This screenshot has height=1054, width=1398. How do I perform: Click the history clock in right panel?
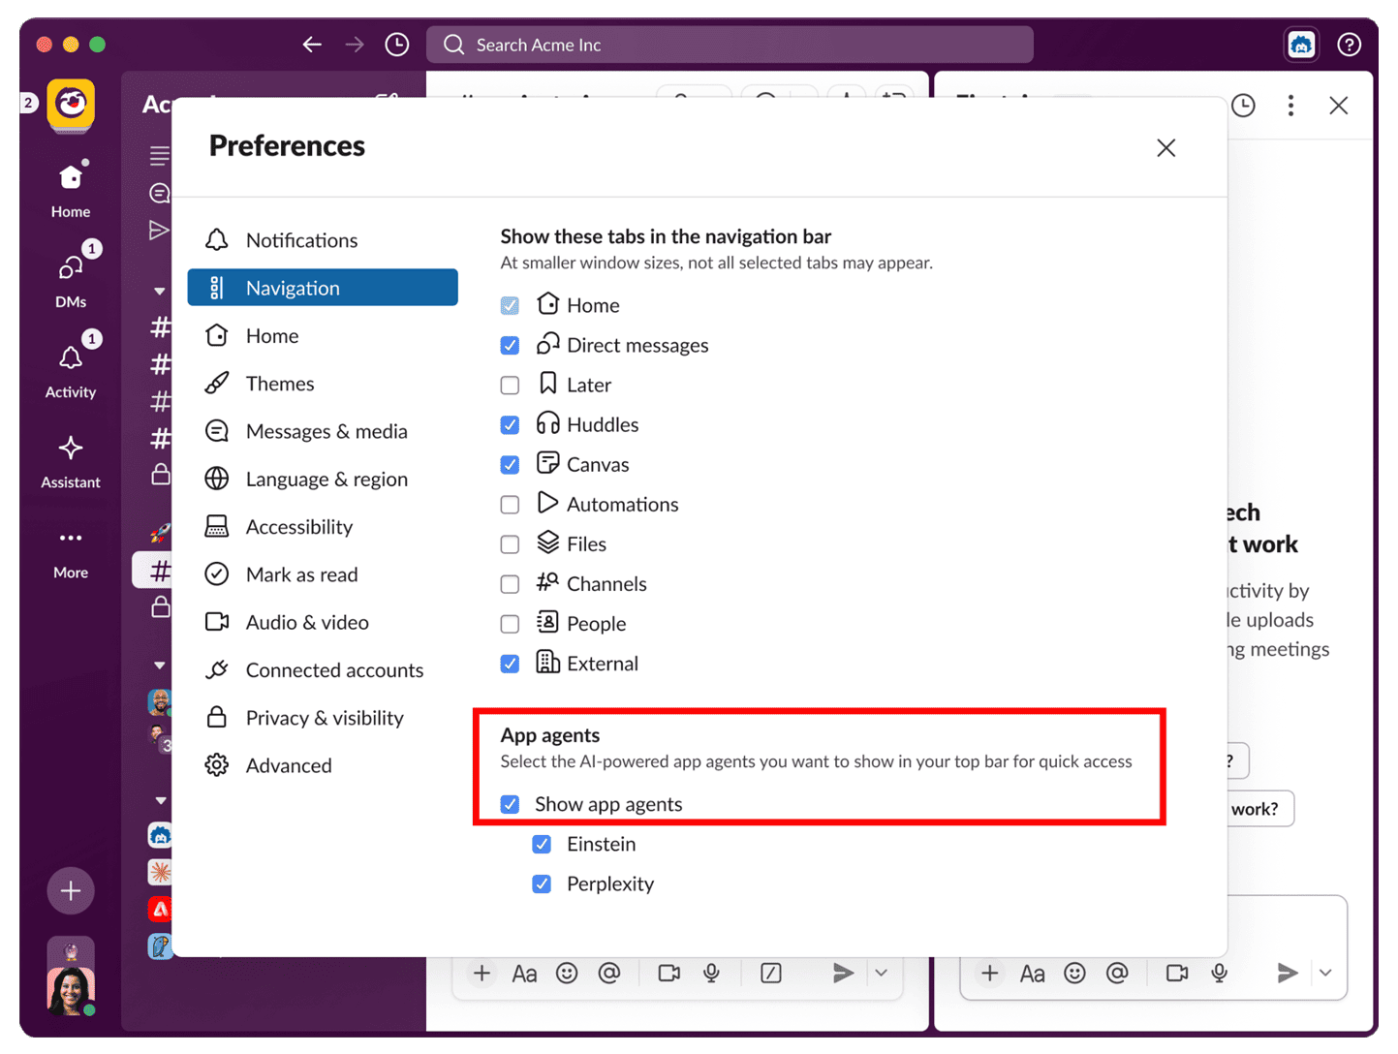tap(1243, 105)
